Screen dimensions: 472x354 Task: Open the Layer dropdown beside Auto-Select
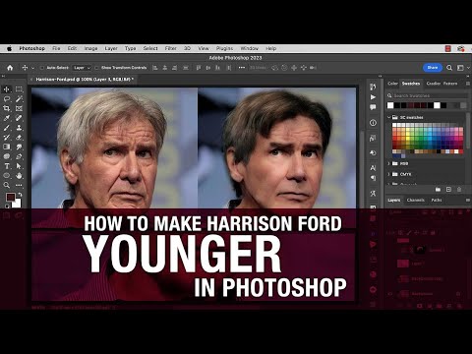click(82, 68)
